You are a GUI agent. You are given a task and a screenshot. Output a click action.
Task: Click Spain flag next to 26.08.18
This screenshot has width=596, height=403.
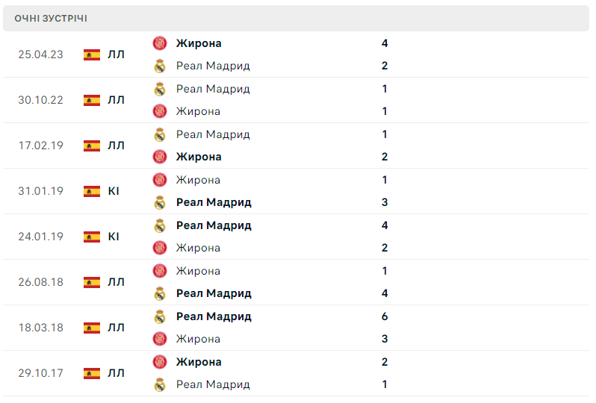click(x=92, y=282)
